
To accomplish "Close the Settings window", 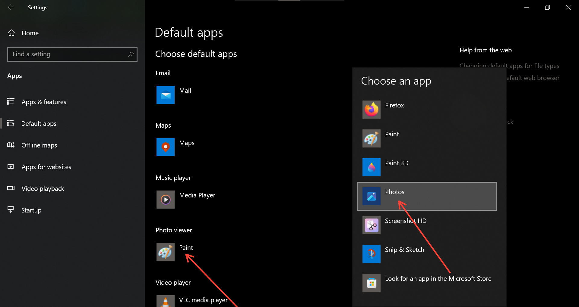I will point(568,7).
